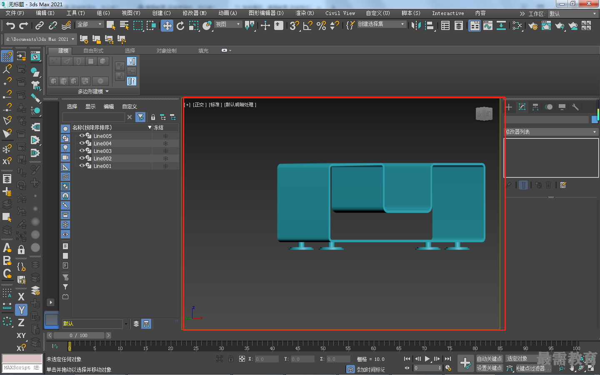Click the 显示 menu in scene explorer
The width and height of the screenshot is (600, 375).
pos(90,107)
